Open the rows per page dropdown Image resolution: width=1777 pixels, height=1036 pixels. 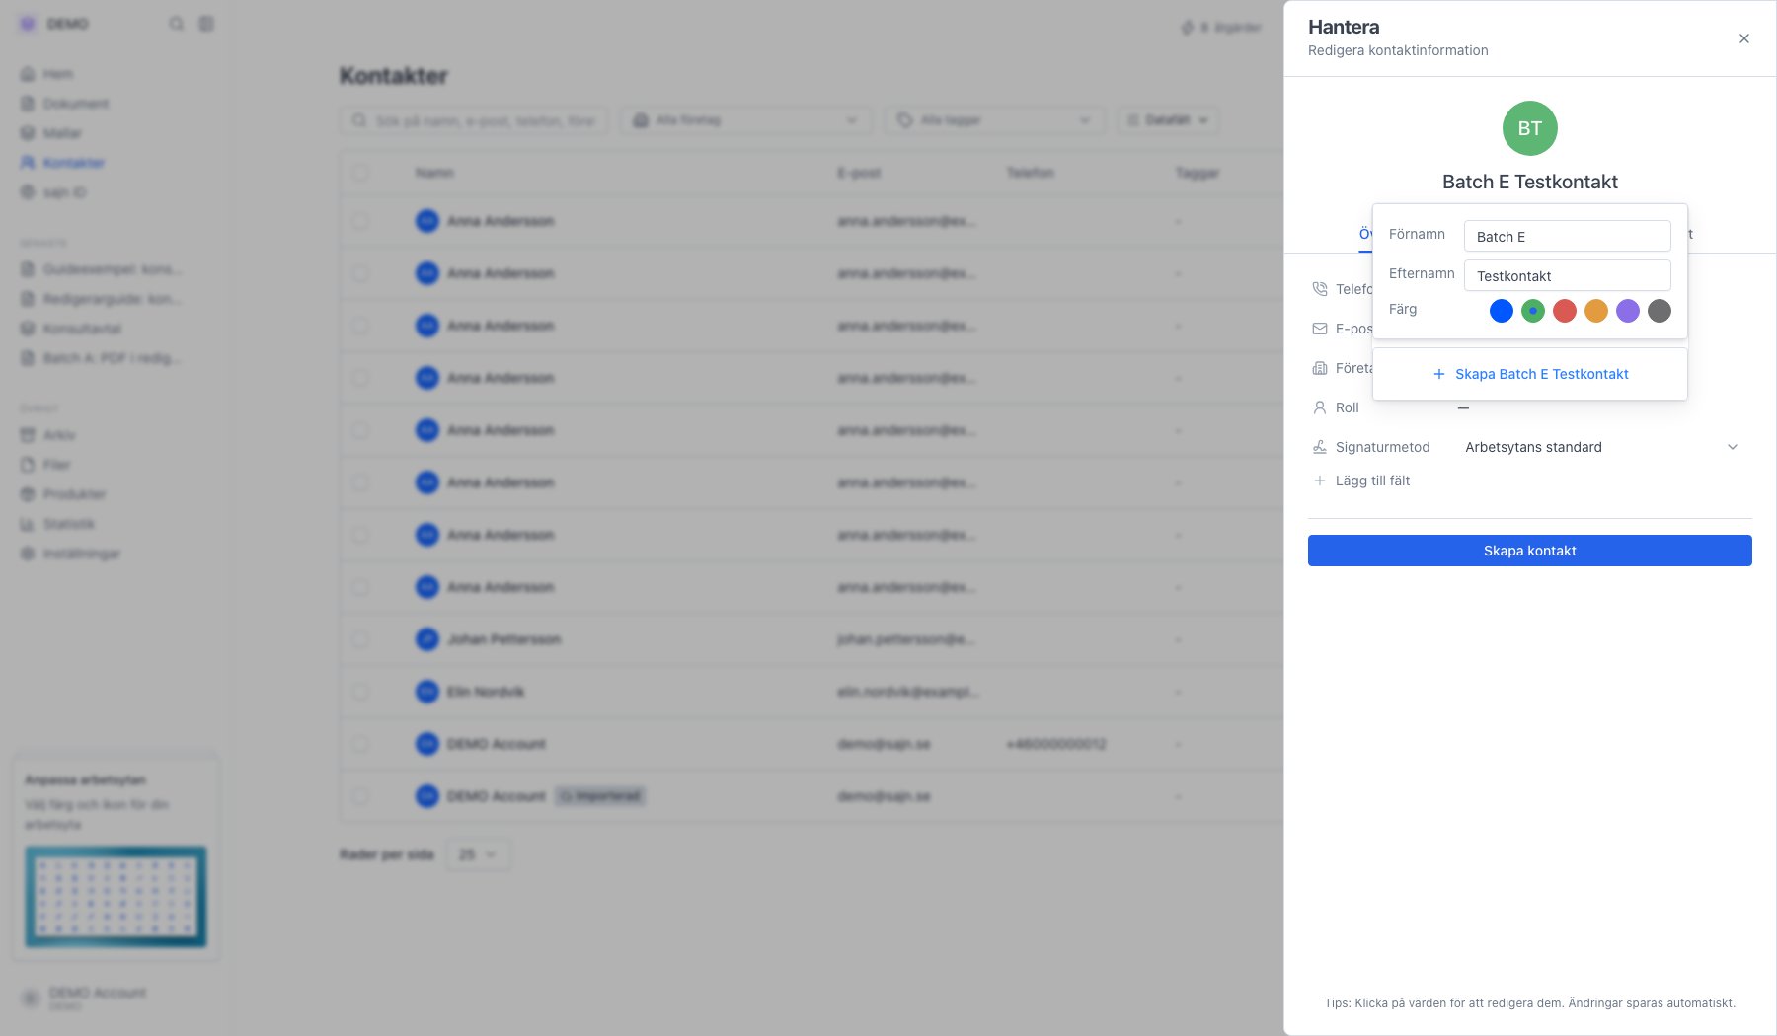pos(478,854)
